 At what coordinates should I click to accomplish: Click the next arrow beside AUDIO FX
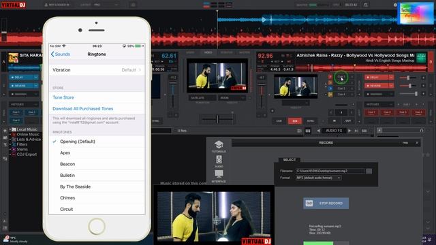point(349,131)
